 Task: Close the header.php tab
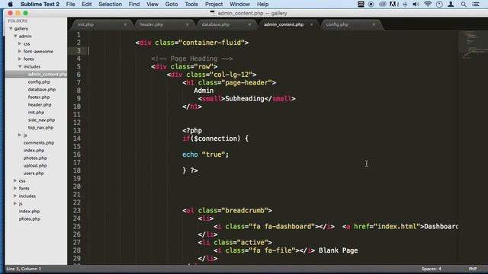point(188,24)
